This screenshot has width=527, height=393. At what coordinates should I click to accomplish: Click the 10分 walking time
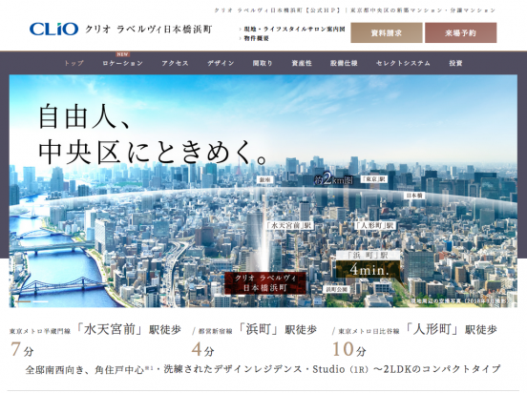[x=349, y=349]
